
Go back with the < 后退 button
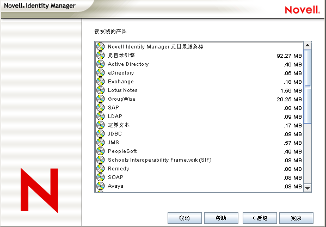pos(260,218)
